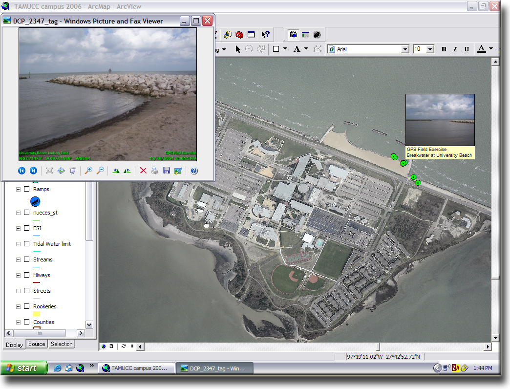Activate the What's This help pointer
Viewport: 510px width, 389px height.
pos(265,35)
